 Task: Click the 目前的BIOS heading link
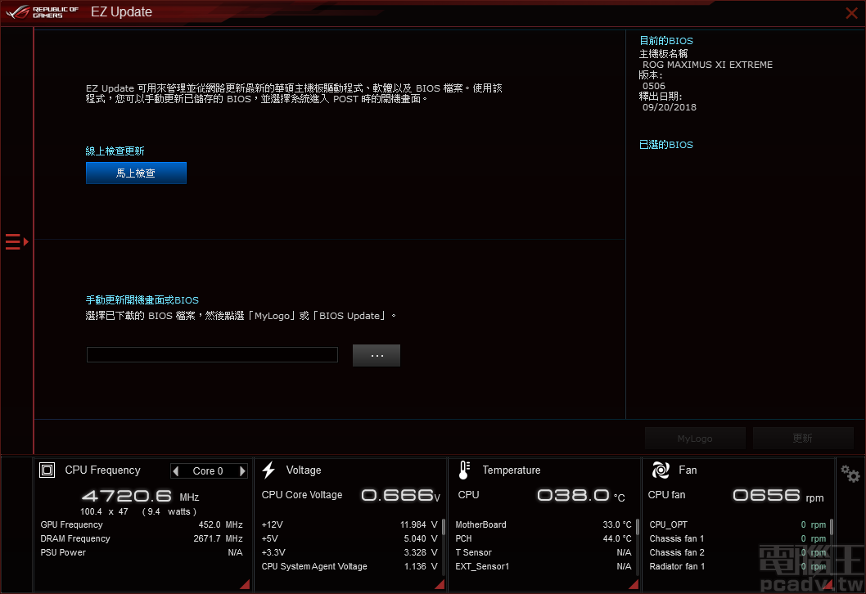665,40
